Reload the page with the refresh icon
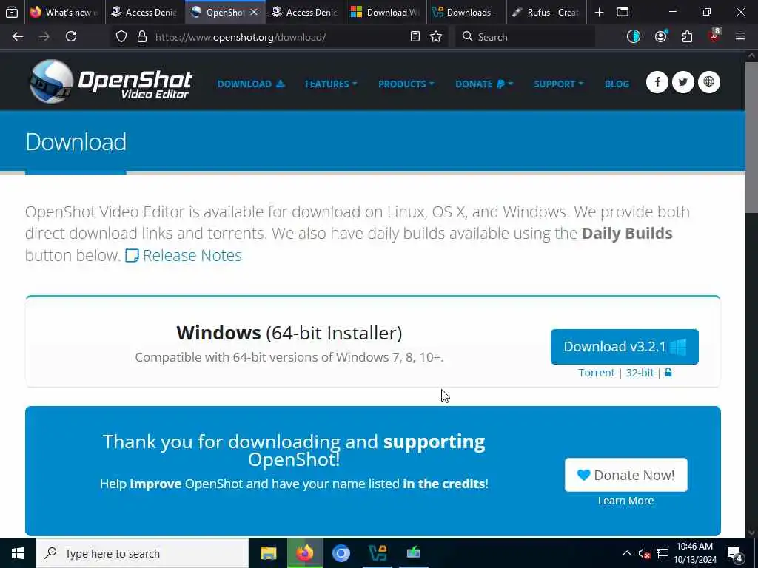This screenshot has width=758, height=568. click(71, 37)
